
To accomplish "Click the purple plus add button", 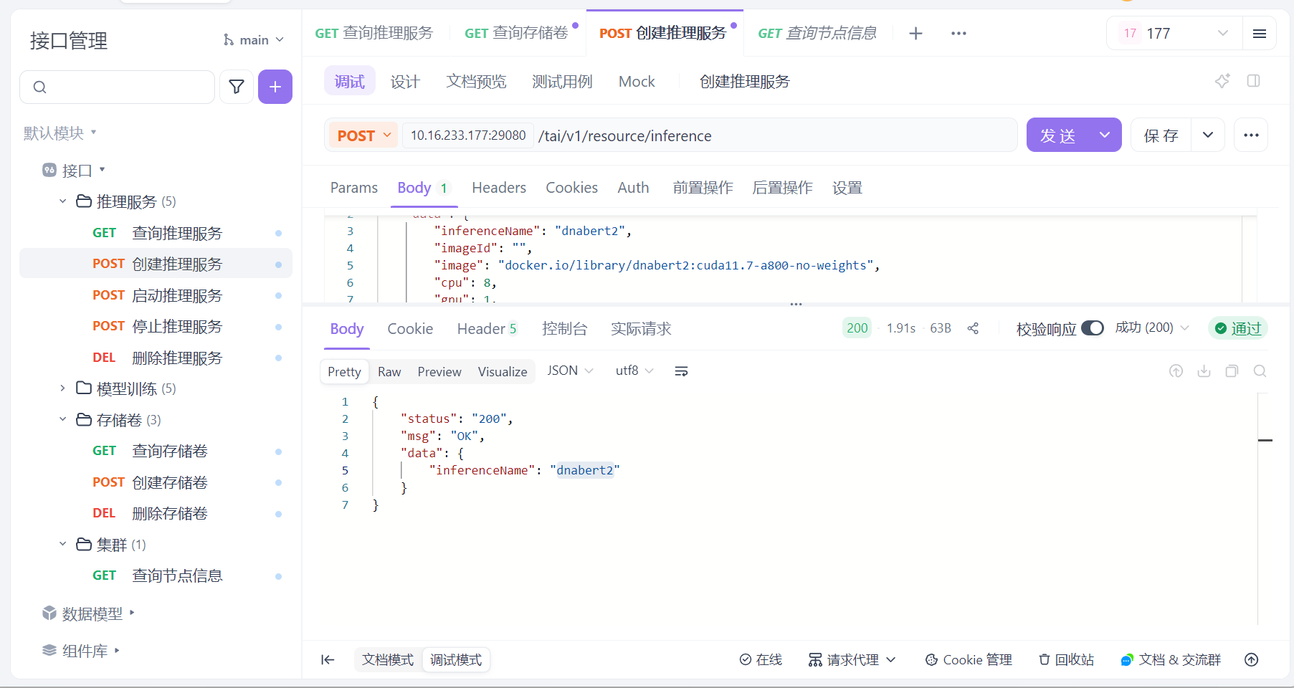I will [x=275, y=87].
